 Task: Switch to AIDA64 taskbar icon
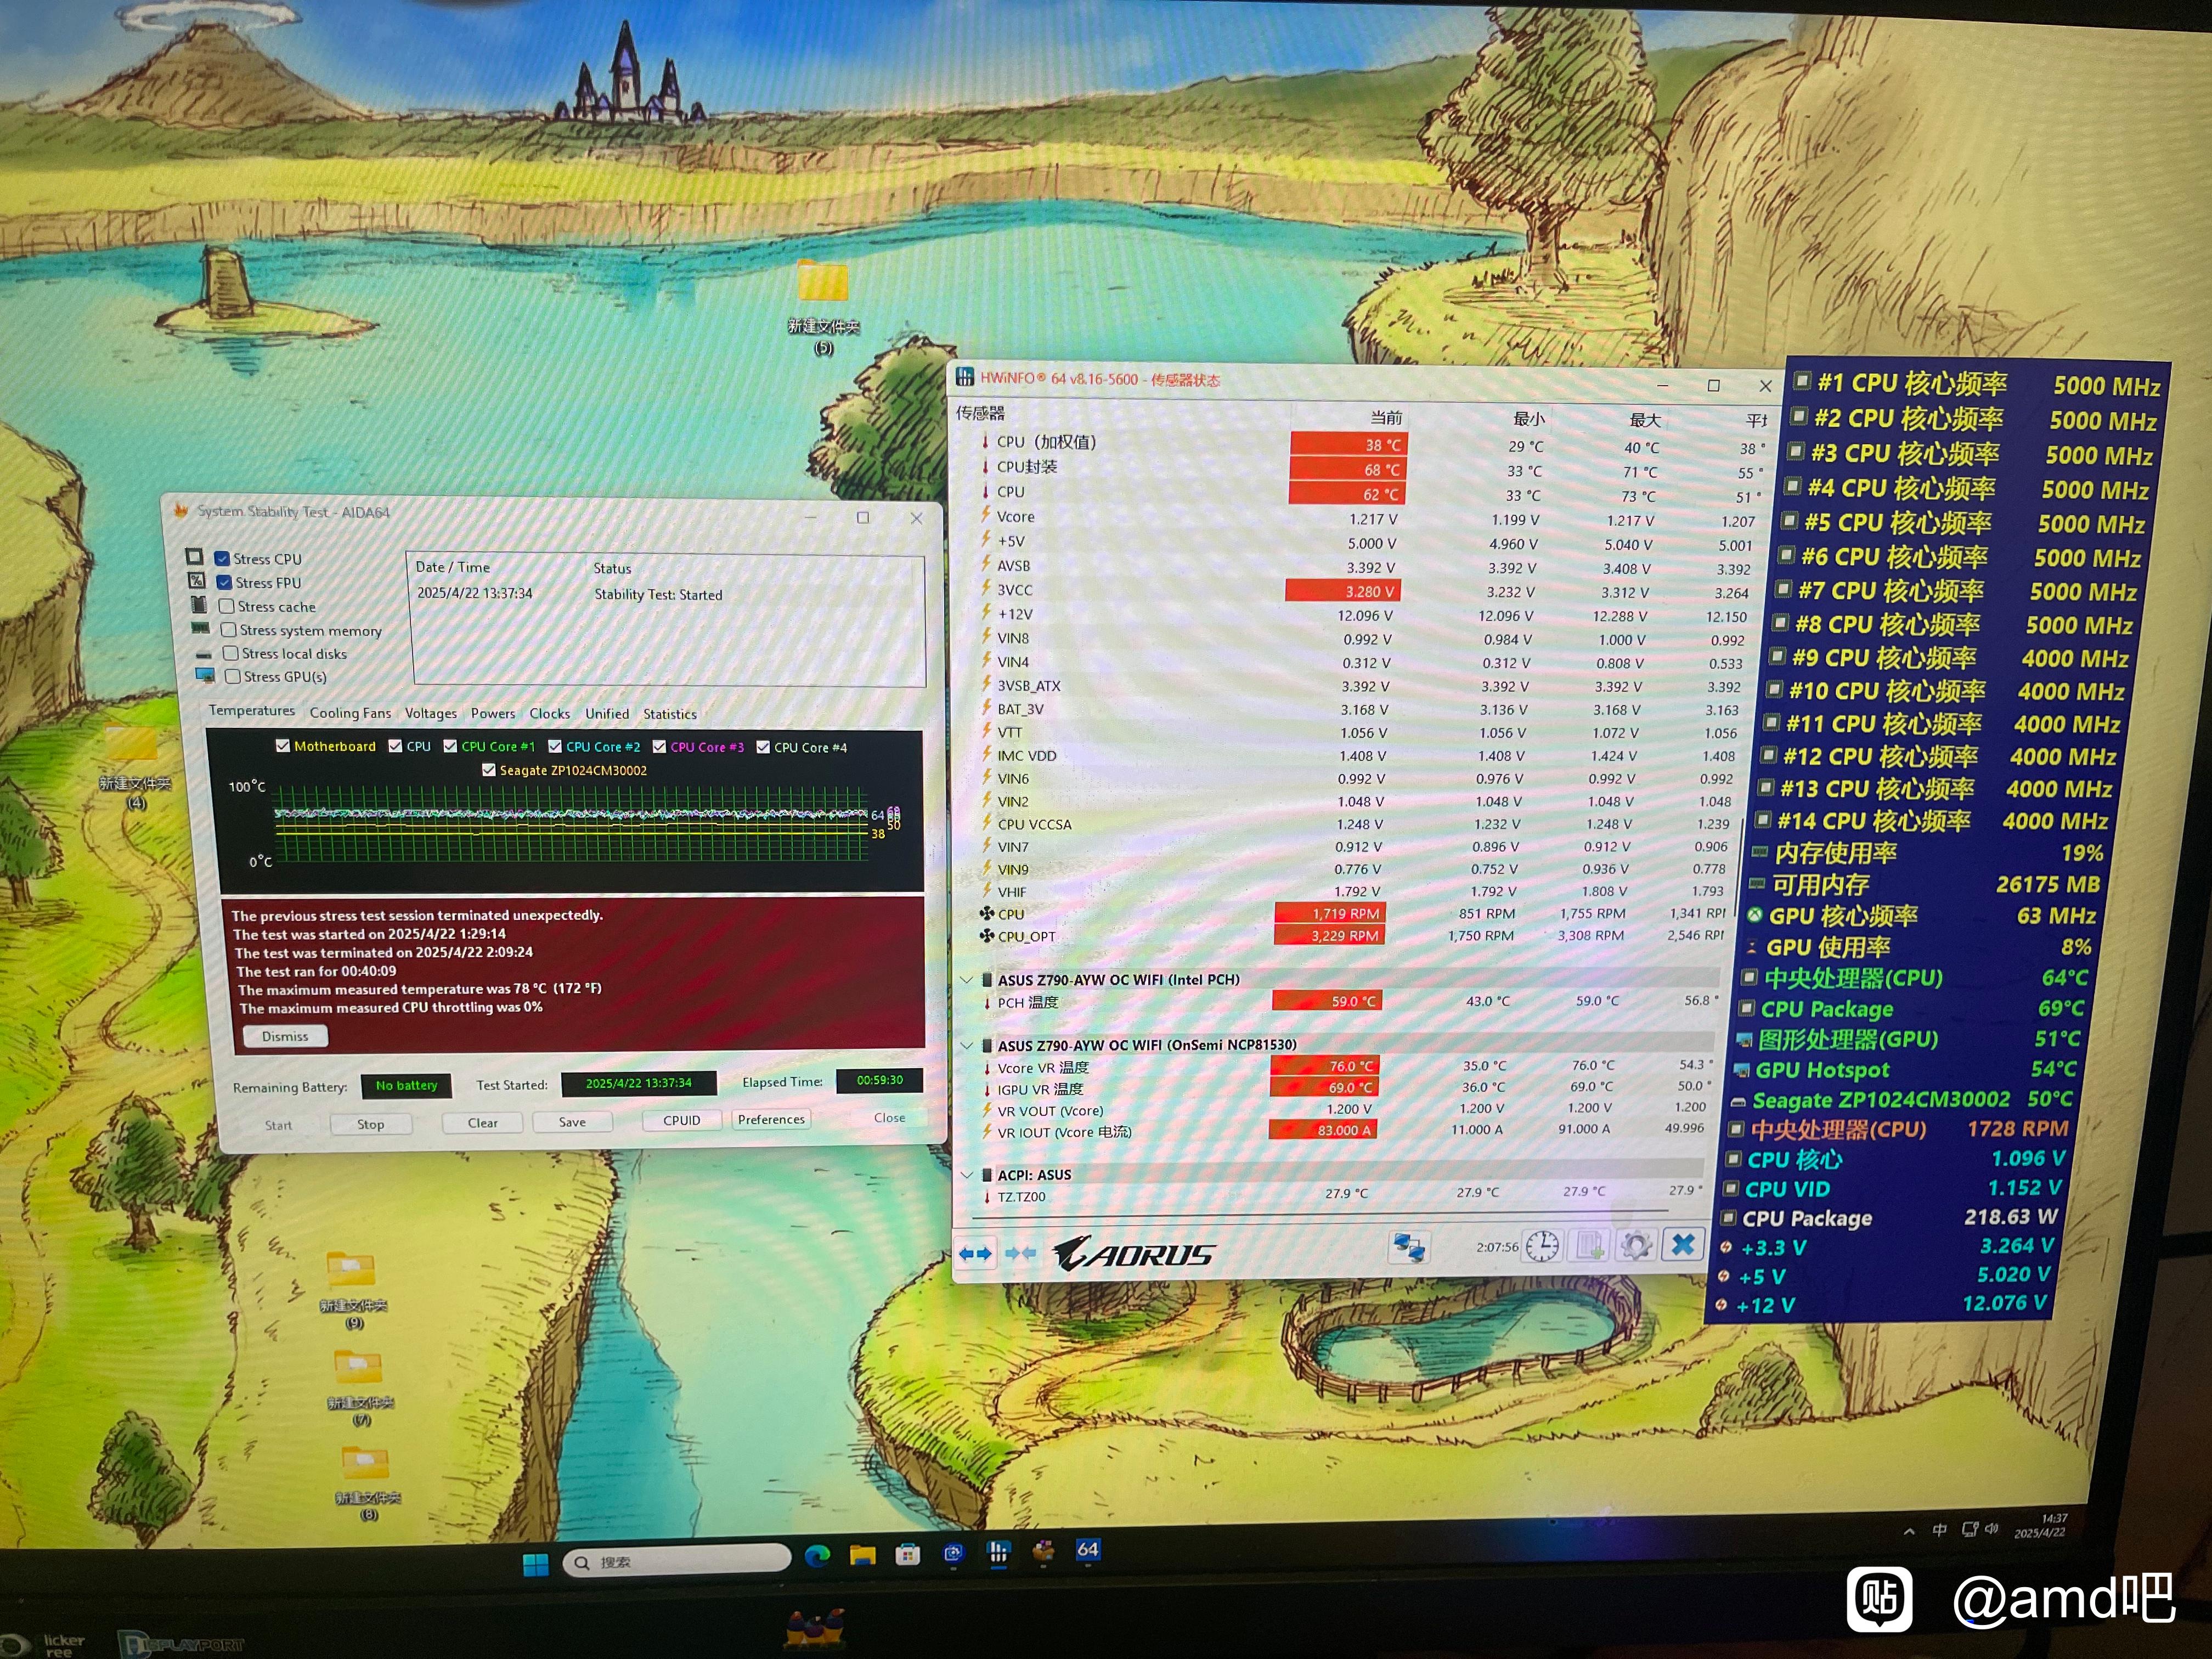click(x=1088, y=1550)
